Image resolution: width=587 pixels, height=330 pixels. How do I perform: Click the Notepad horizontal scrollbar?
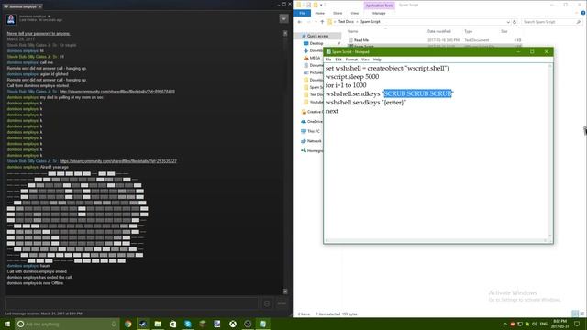click(x=436, y=240)
